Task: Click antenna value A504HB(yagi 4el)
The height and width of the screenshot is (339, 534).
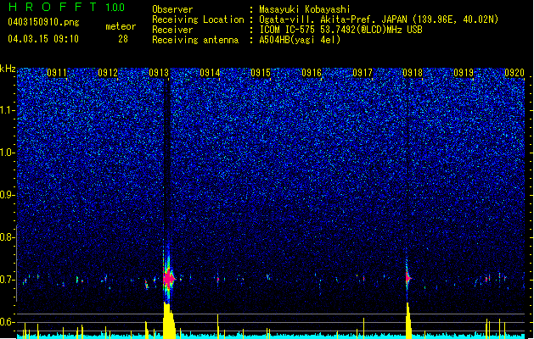Action: (300, 40)
